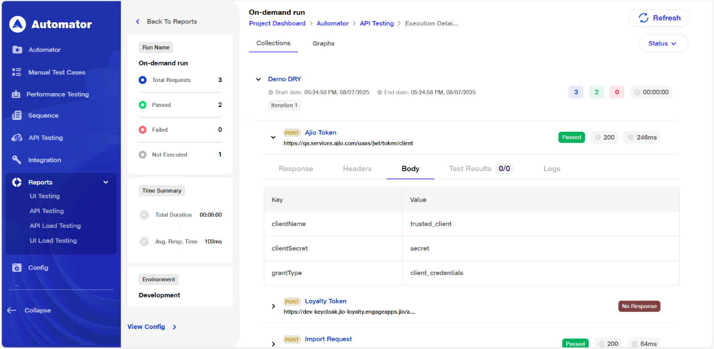Collapse the Demo DRY collection
The height and width of the screenshot is (349, 714).
point(258,79)
